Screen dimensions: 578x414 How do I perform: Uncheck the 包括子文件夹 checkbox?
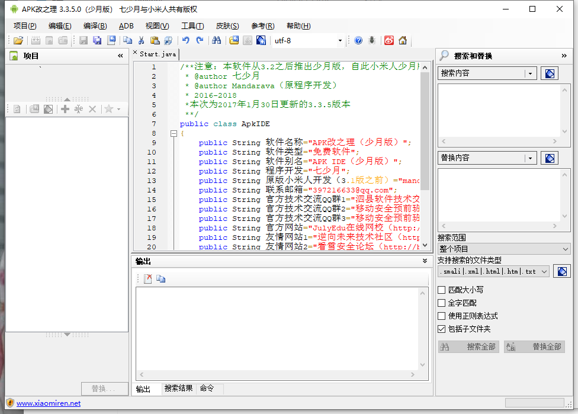pyautogui.click(x=442, y=329)
